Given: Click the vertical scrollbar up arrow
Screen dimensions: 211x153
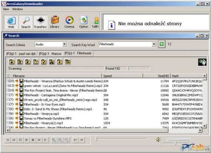Looking at the screenshot, I should coord(204,76).
